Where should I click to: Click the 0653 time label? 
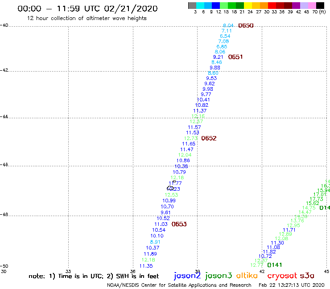tap(179, 224)
